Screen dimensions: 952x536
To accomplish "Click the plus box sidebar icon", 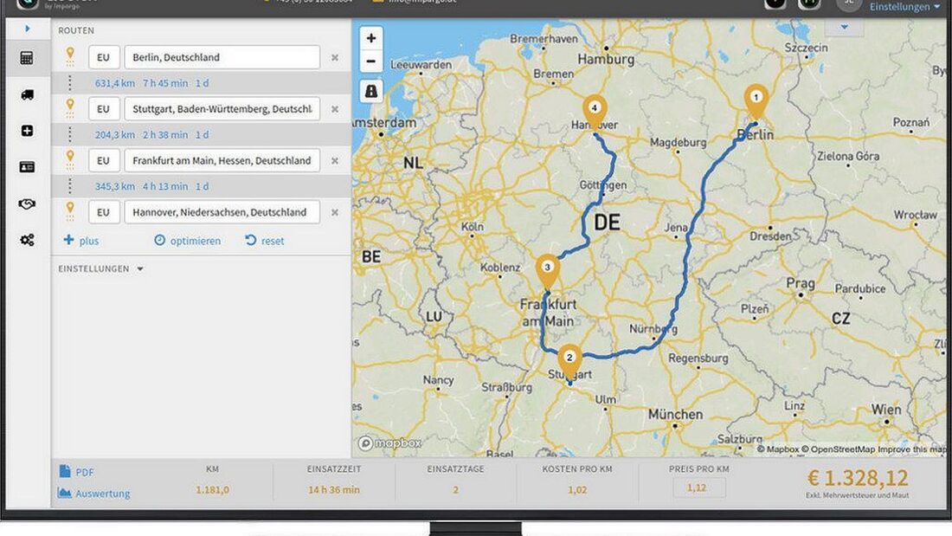I will tap(27, 131).
